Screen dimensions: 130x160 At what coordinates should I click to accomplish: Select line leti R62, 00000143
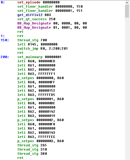36,133
